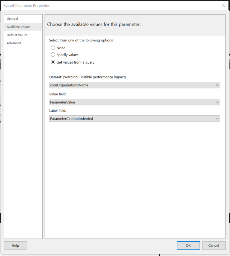Confirm with the OK button
230x256 pixels.
point(188,245)
